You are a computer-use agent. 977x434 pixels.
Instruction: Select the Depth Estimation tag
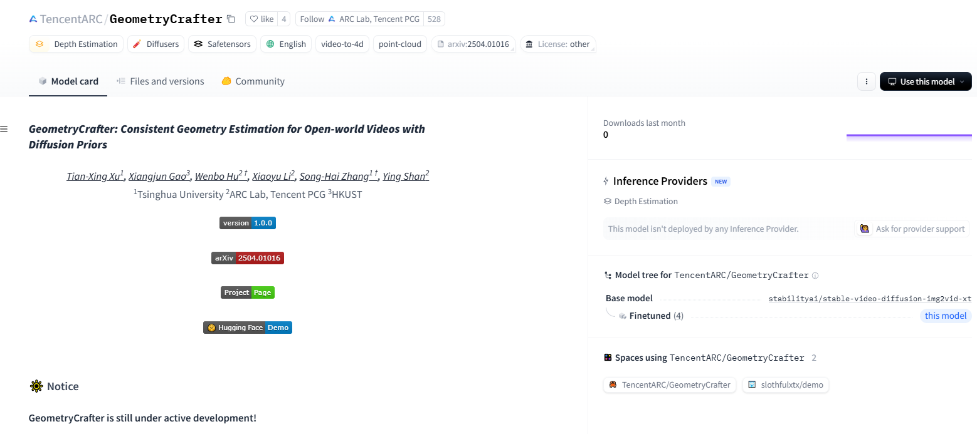pyautogui.click(x=76, y=44)
